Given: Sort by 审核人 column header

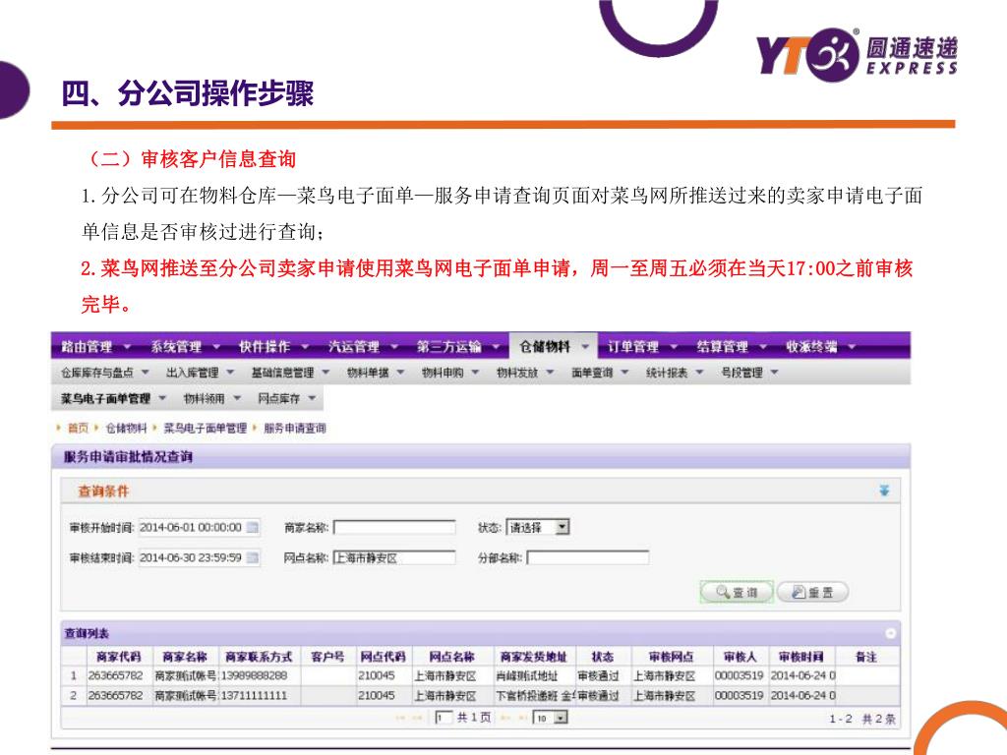Looking at the screenshot, I should click(740, 657).
